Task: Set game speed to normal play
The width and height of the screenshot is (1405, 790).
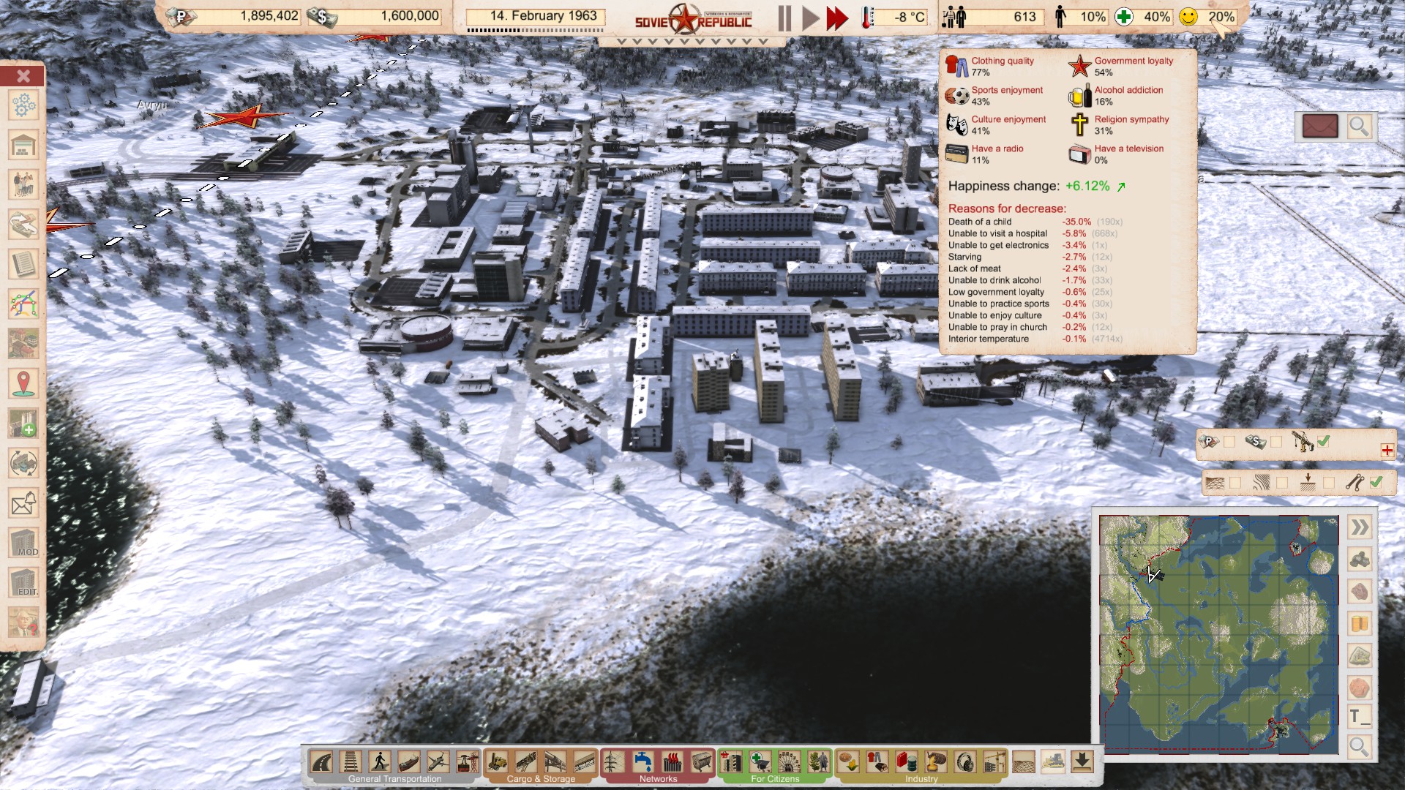Action: pyautogui.click(x=810, y=18)
